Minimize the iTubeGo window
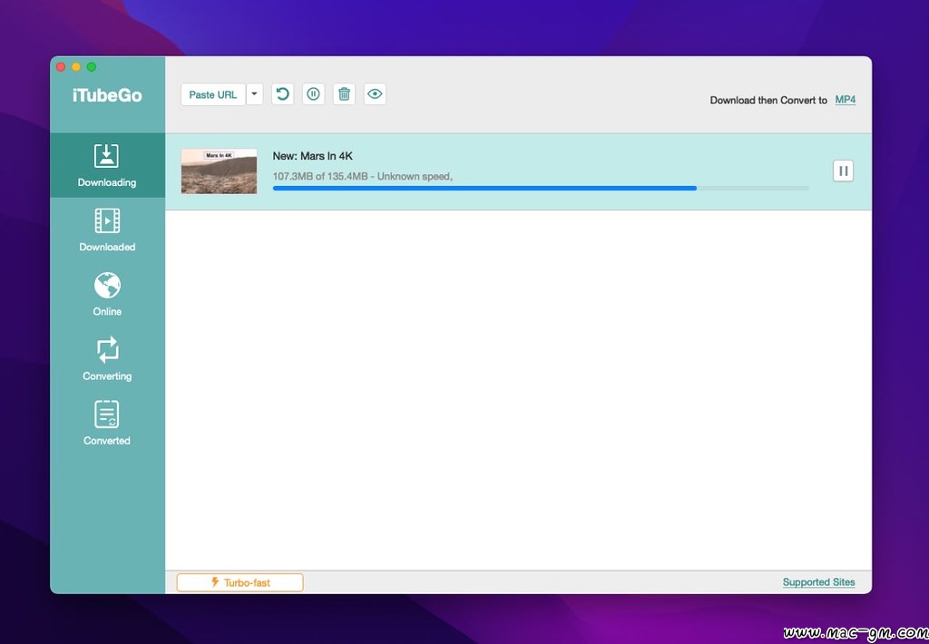The width and height of the screenshot is (929, 644). click(76, 67)
